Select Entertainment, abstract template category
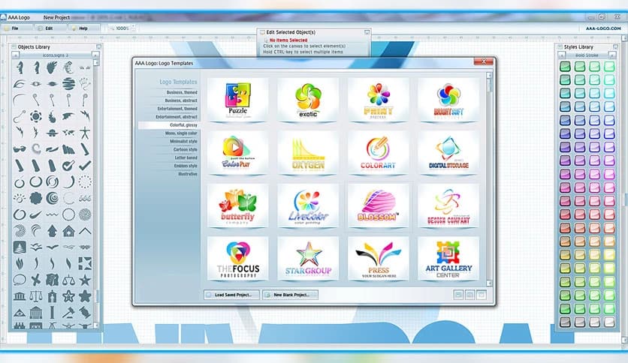 click(177, 117)
